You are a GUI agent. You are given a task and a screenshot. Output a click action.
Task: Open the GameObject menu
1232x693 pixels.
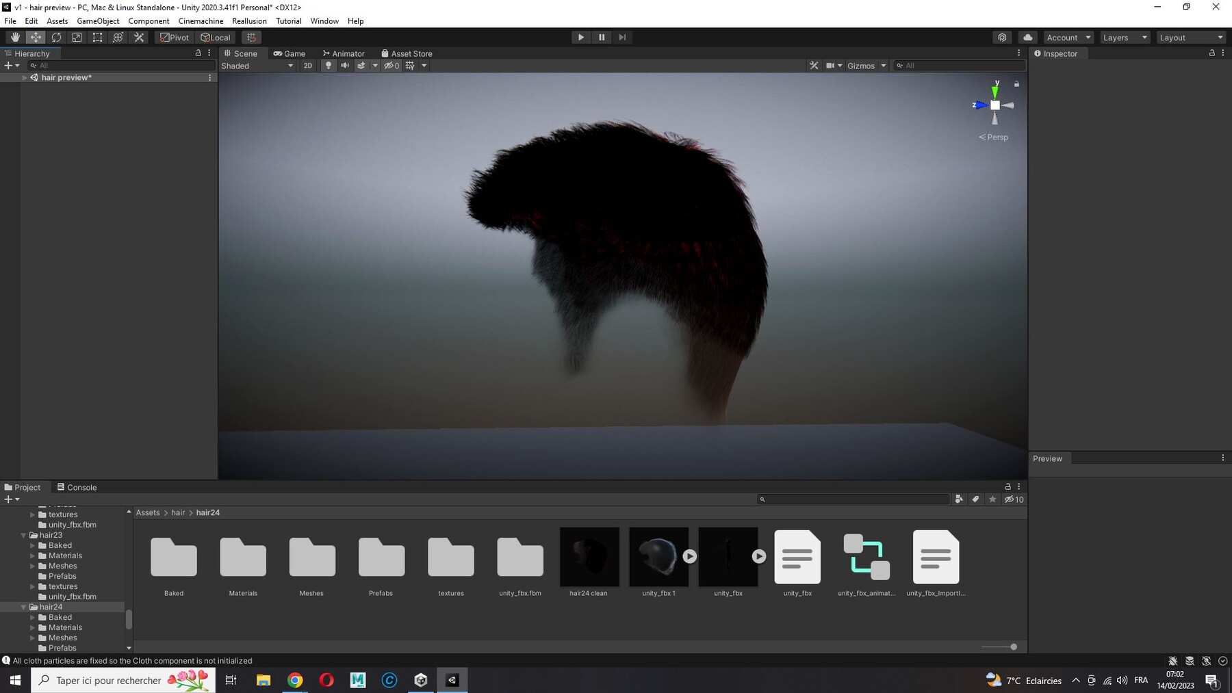point(98,21)
